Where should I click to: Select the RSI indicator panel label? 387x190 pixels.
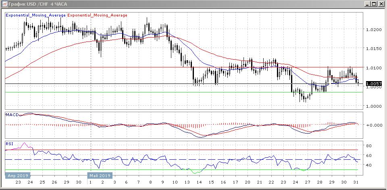[x=9, y=143]
